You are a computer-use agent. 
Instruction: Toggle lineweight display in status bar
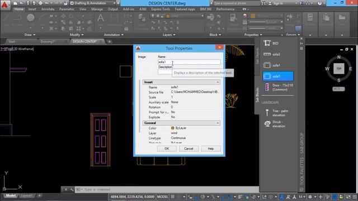pos(240,197)
